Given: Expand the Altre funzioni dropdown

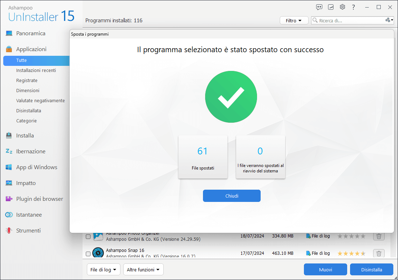Looking at the screenshot, I should pos(143,270).
